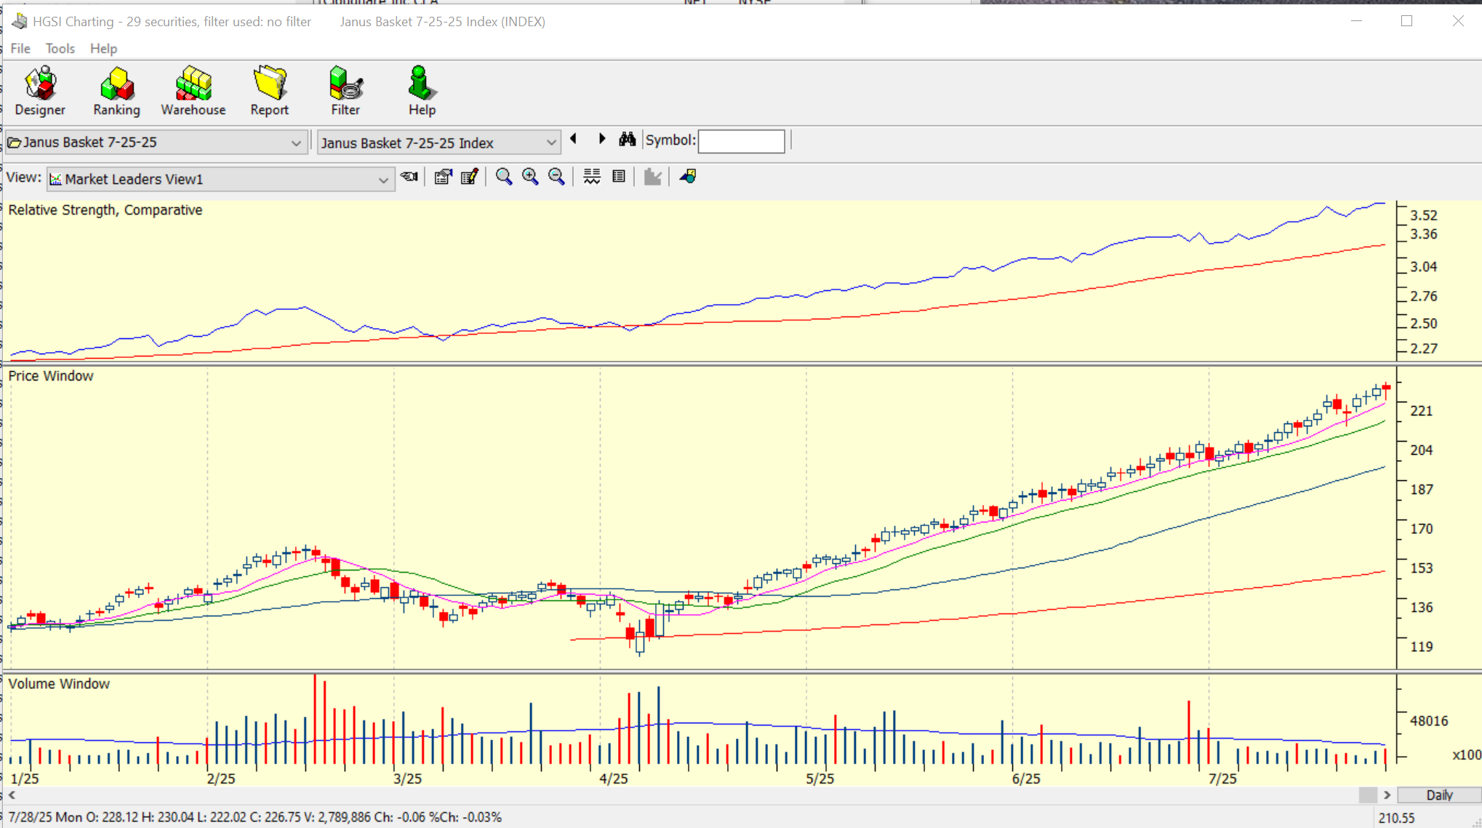Image resolution: width=1482 pixels, height=828 pixels.
Task: Click the Symbol input field
Action: [x=741, y=141]
